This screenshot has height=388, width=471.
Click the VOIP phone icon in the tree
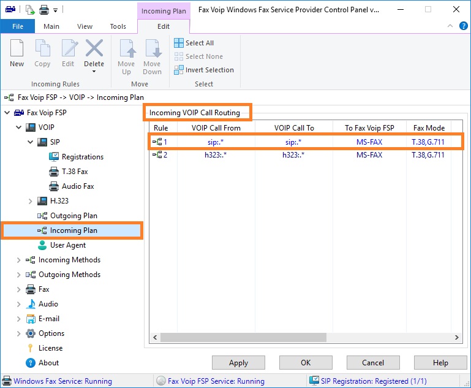coord(31,127)
